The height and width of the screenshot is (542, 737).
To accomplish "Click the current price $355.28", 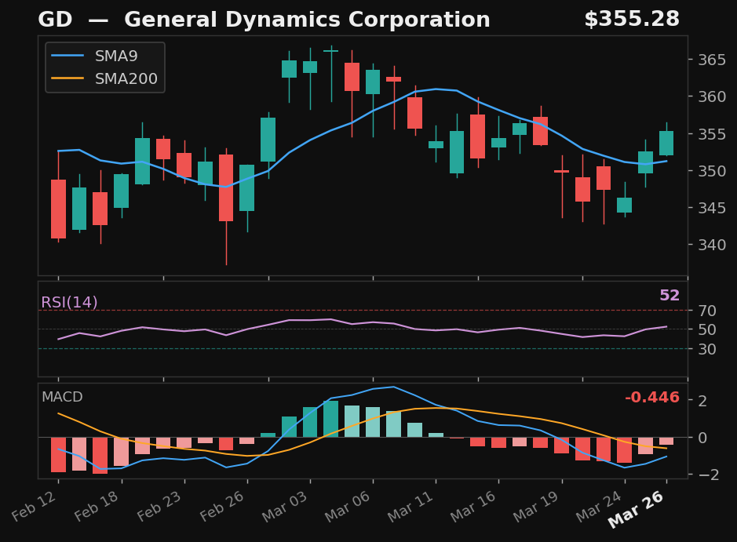I will pyautogui.click(x=634, y=18).
